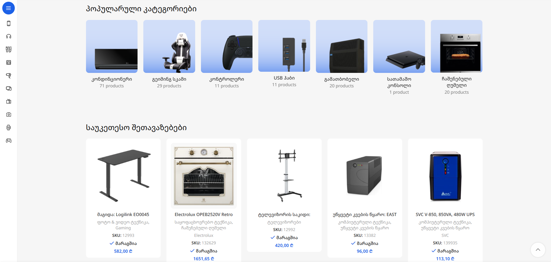Image resolution: width=551 pixels, height=262 pixels.
Task: Open the გეიმინგ სკამი category link
Action: tap(169, 79)
